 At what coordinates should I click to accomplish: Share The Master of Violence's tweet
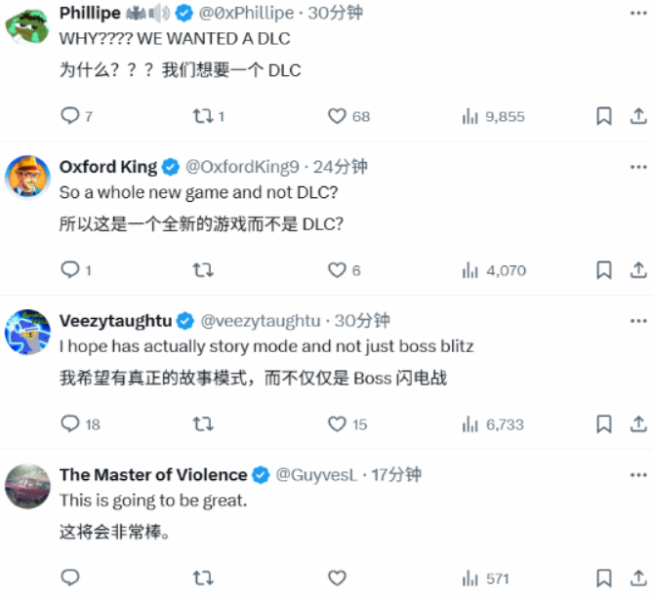(x=638, y=578)
